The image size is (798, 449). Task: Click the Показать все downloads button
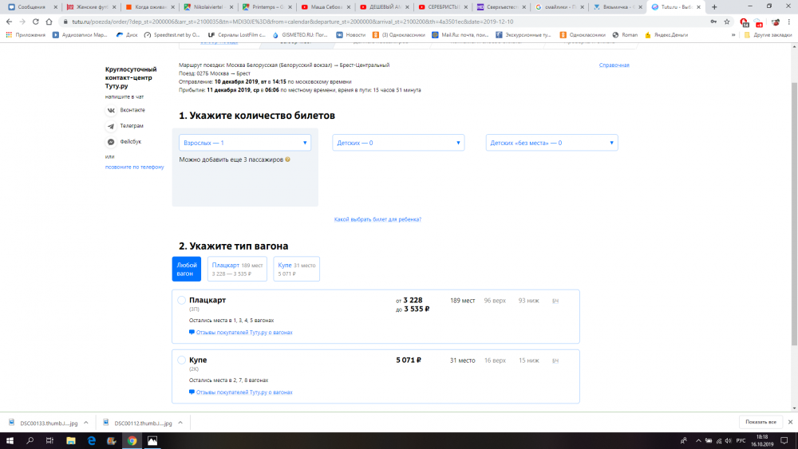[x=760, y=421]
